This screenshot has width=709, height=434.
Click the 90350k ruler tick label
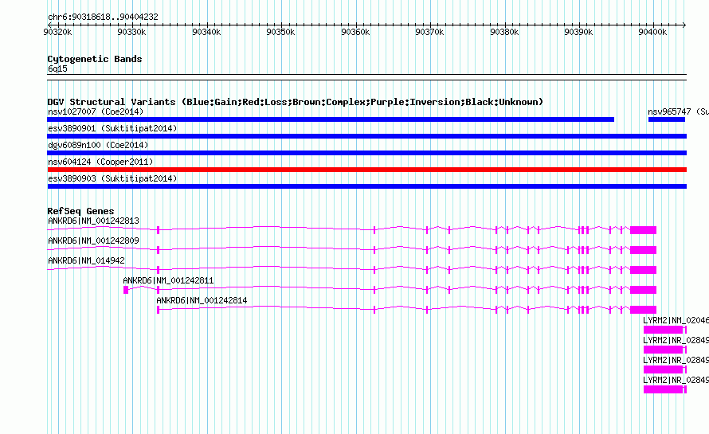coord(280,32)
